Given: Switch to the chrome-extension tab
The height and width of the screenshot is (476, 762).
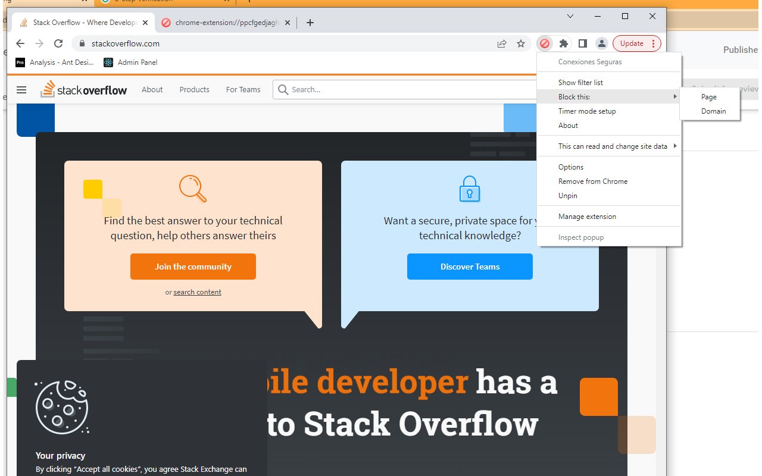Looking at the screenshot, I should coord(227,23).
